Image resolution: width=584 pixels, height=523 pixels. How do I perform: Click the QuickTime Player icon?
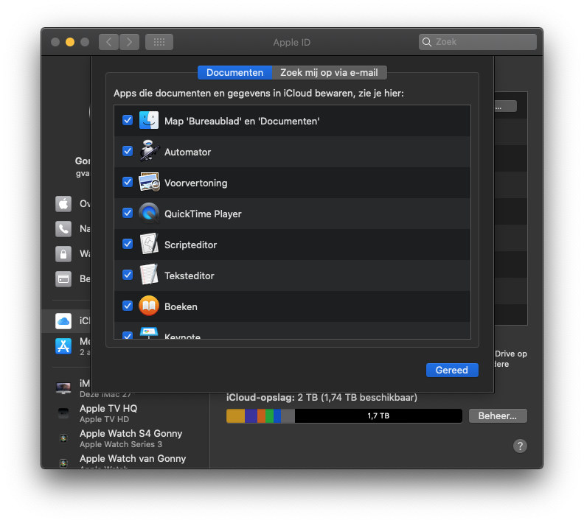pos(149,213)
